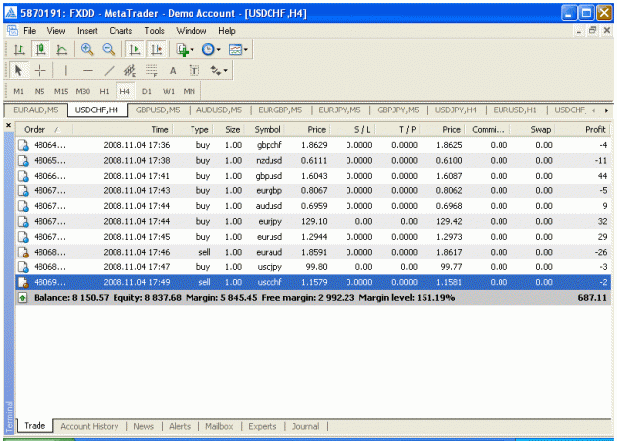Screen dimensions: 617x441
Task: Sort orders by Time column header
Action: [x=122, y=129]
